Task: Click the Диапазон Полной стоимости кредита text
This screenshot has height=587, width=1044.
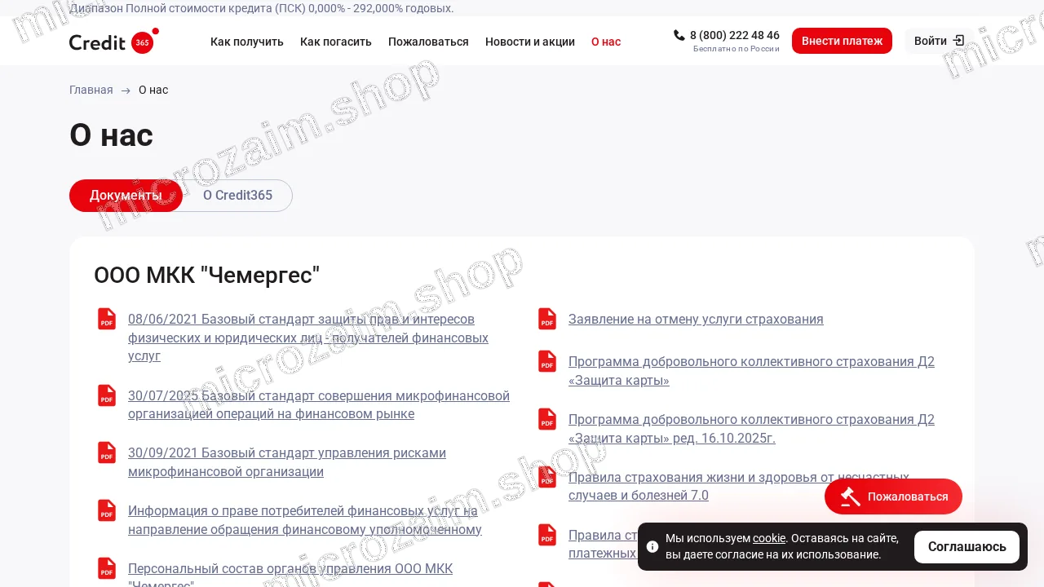Action: 262,8
